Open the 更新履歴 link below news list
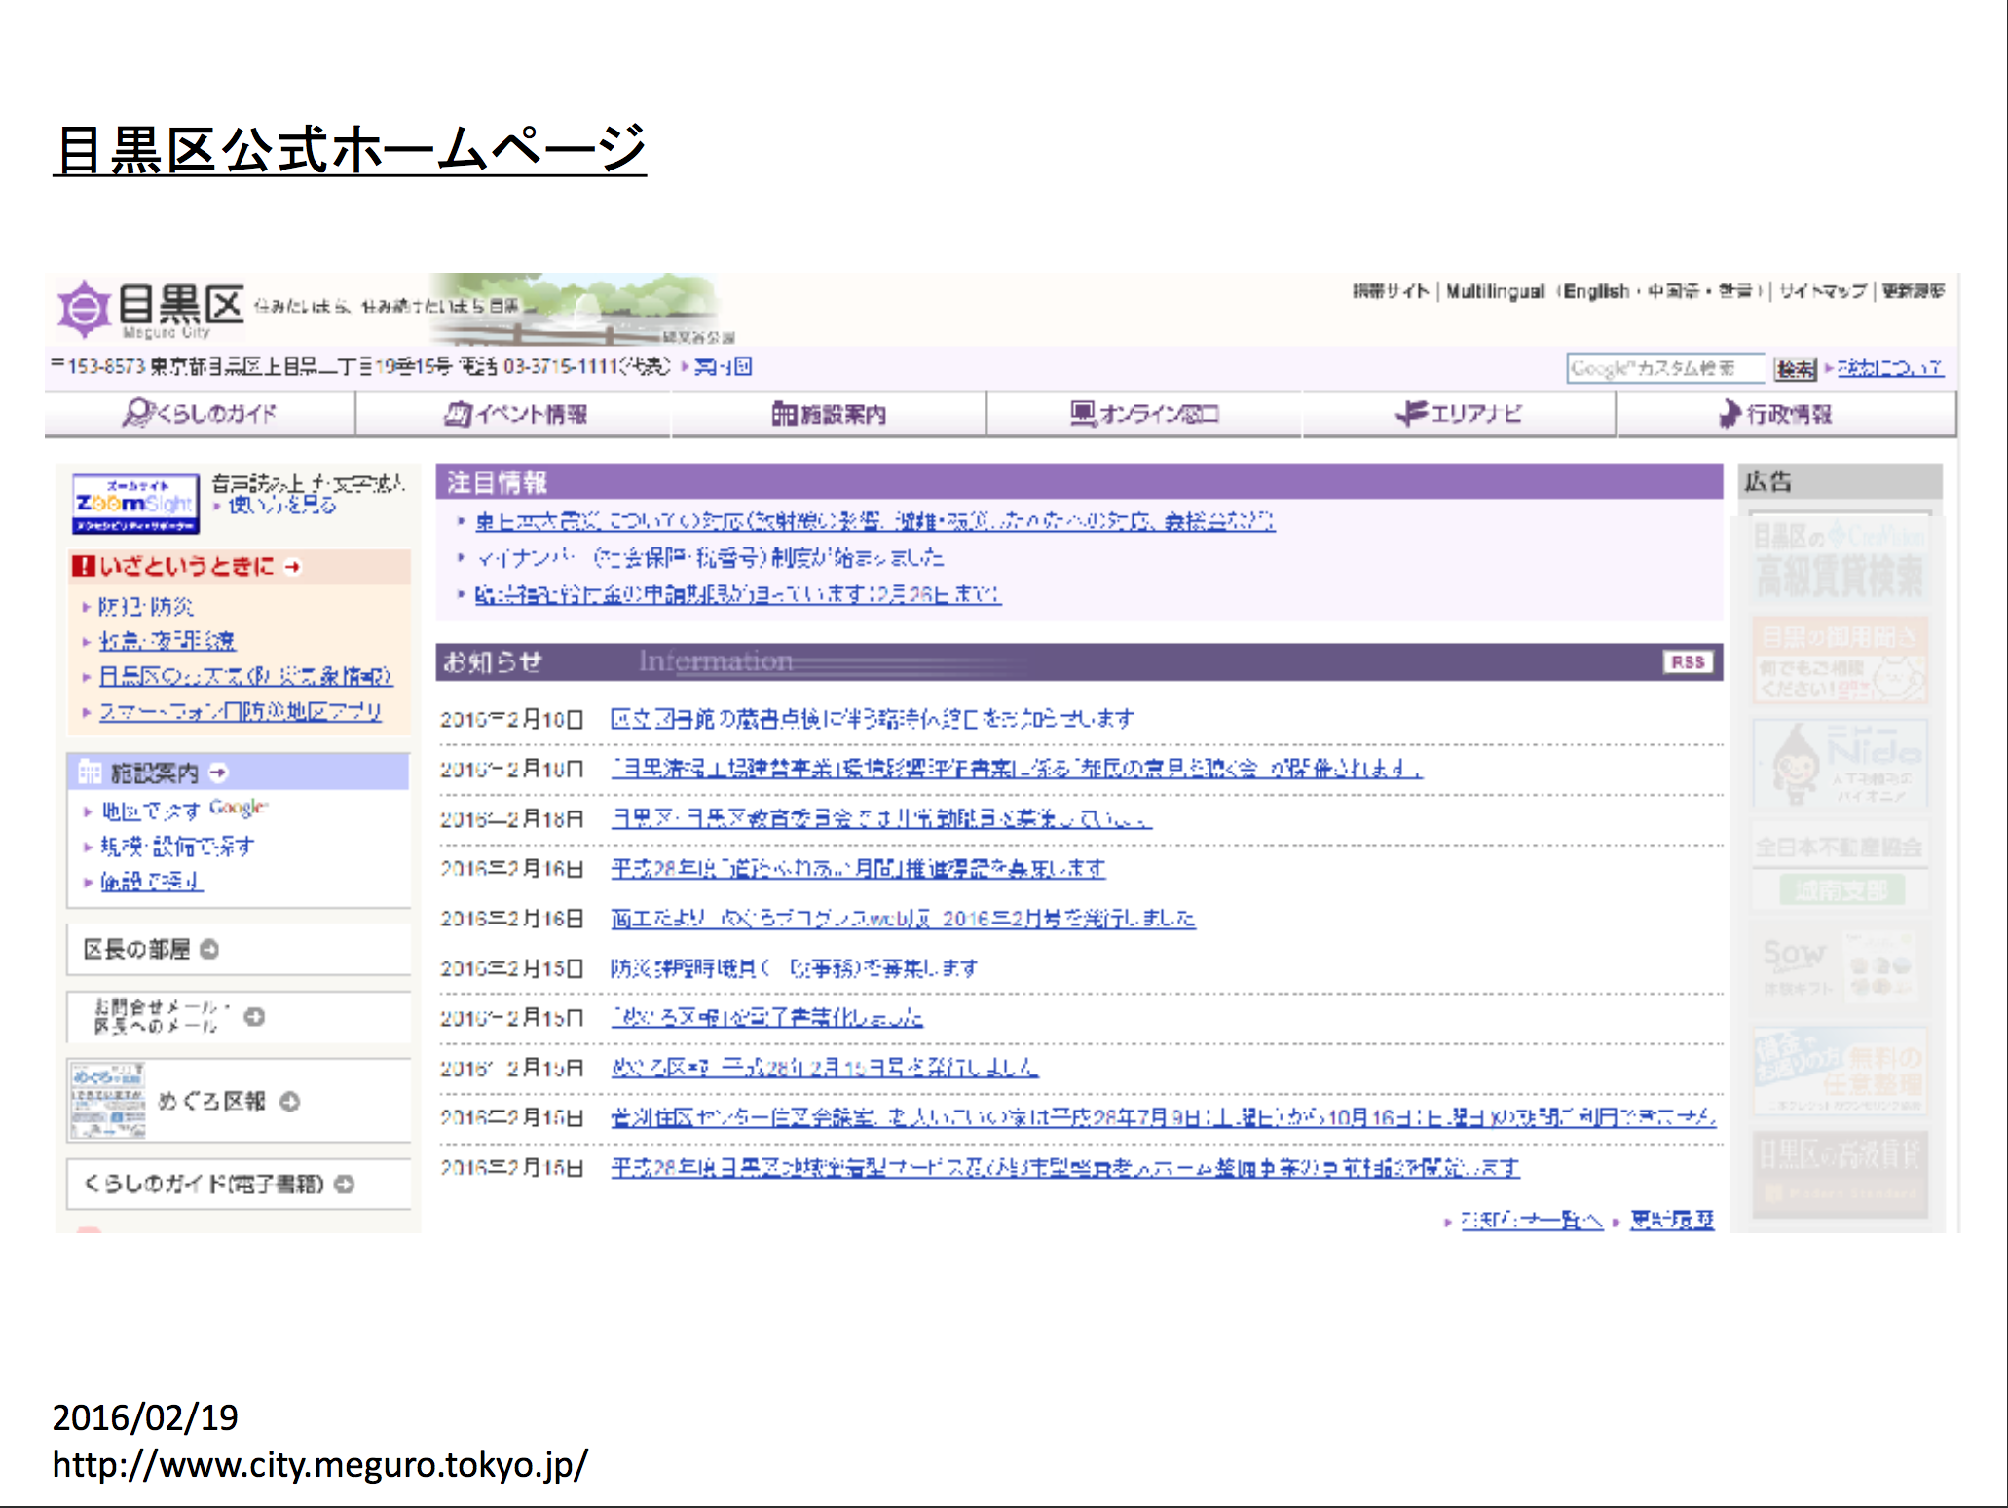 point(1672,1220)
